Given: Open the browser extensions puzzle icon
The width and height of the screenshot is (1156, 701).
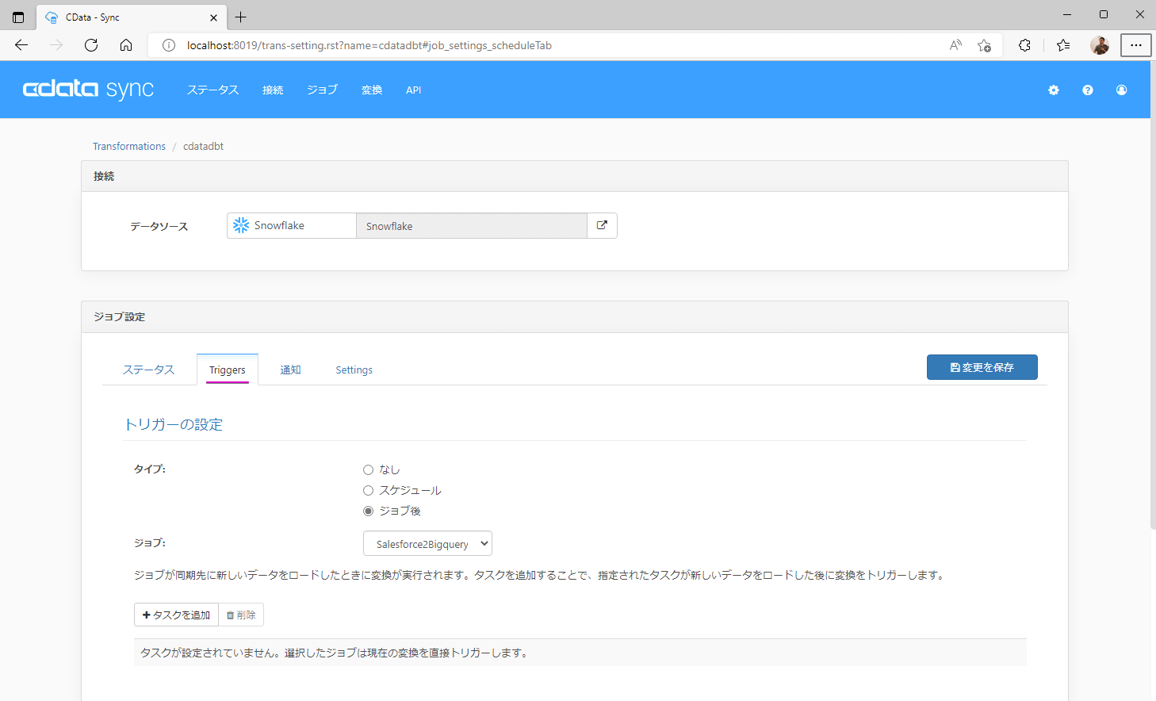Looking at the screenshot, I should tap(1024, 45).
